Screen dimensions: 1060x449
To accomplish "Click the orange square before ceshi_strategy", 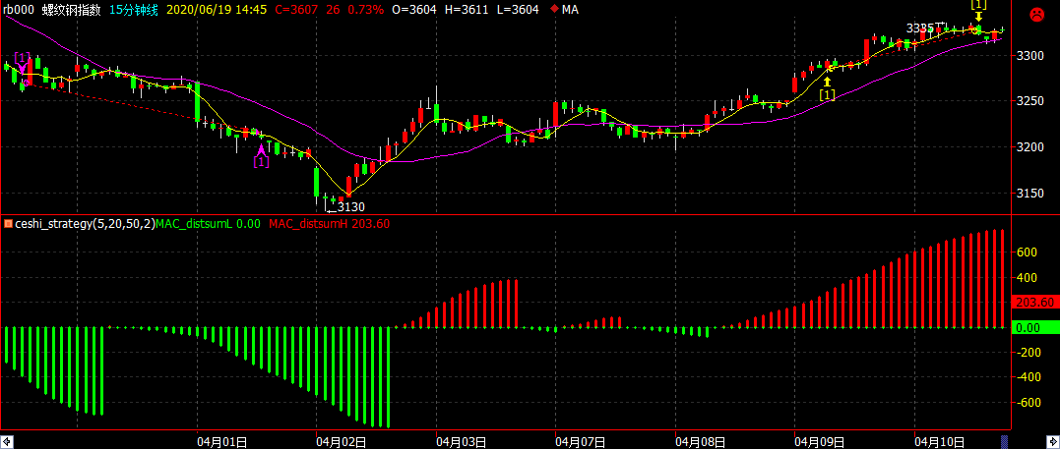I will tap(8, 223).
